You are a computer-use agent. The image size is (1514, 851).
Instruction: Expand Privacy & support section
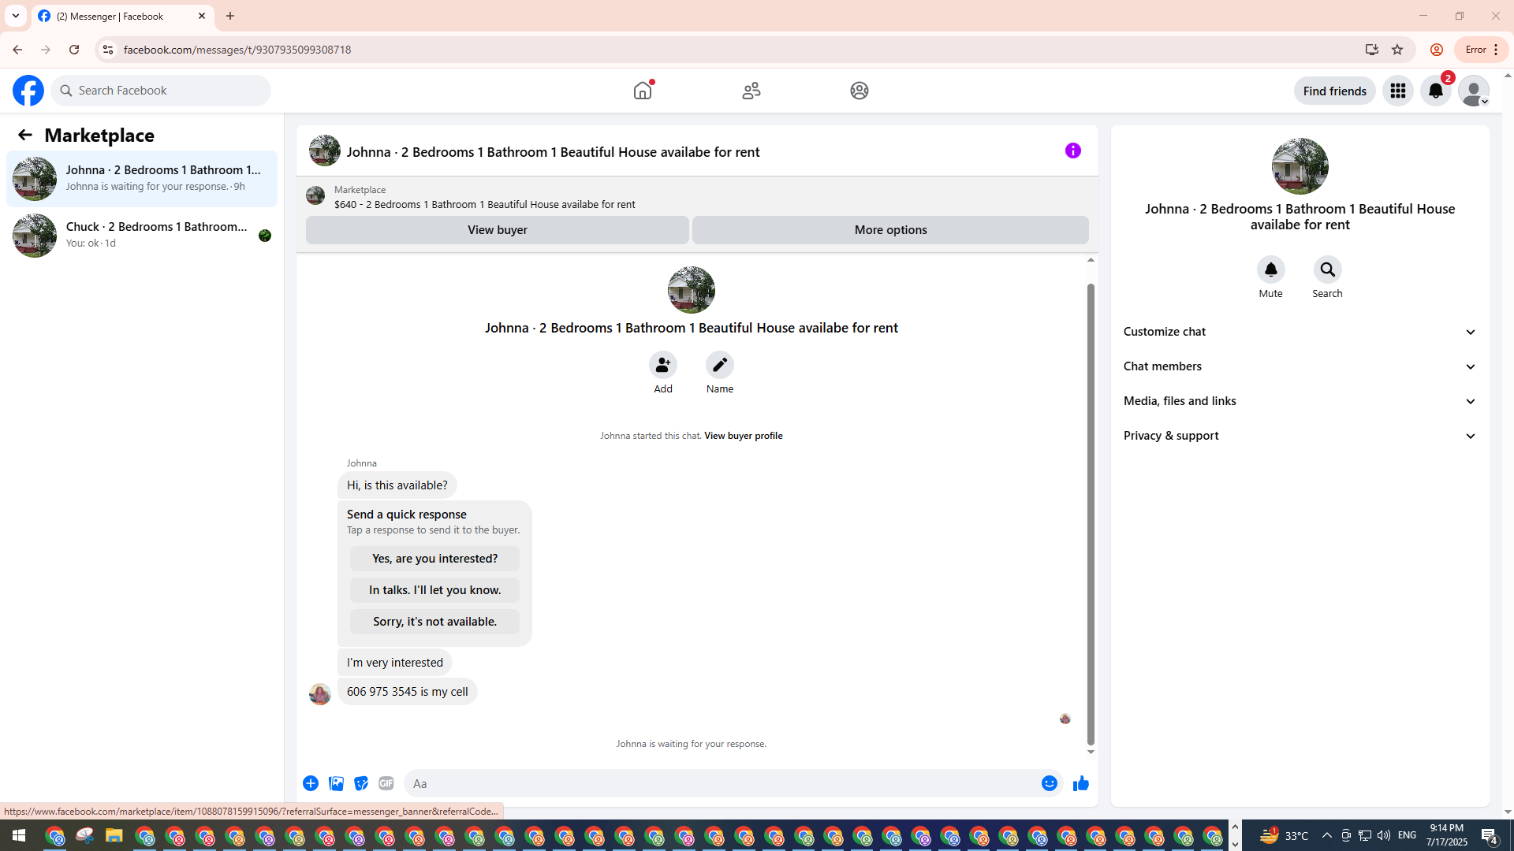click(x=1300, y=436)
